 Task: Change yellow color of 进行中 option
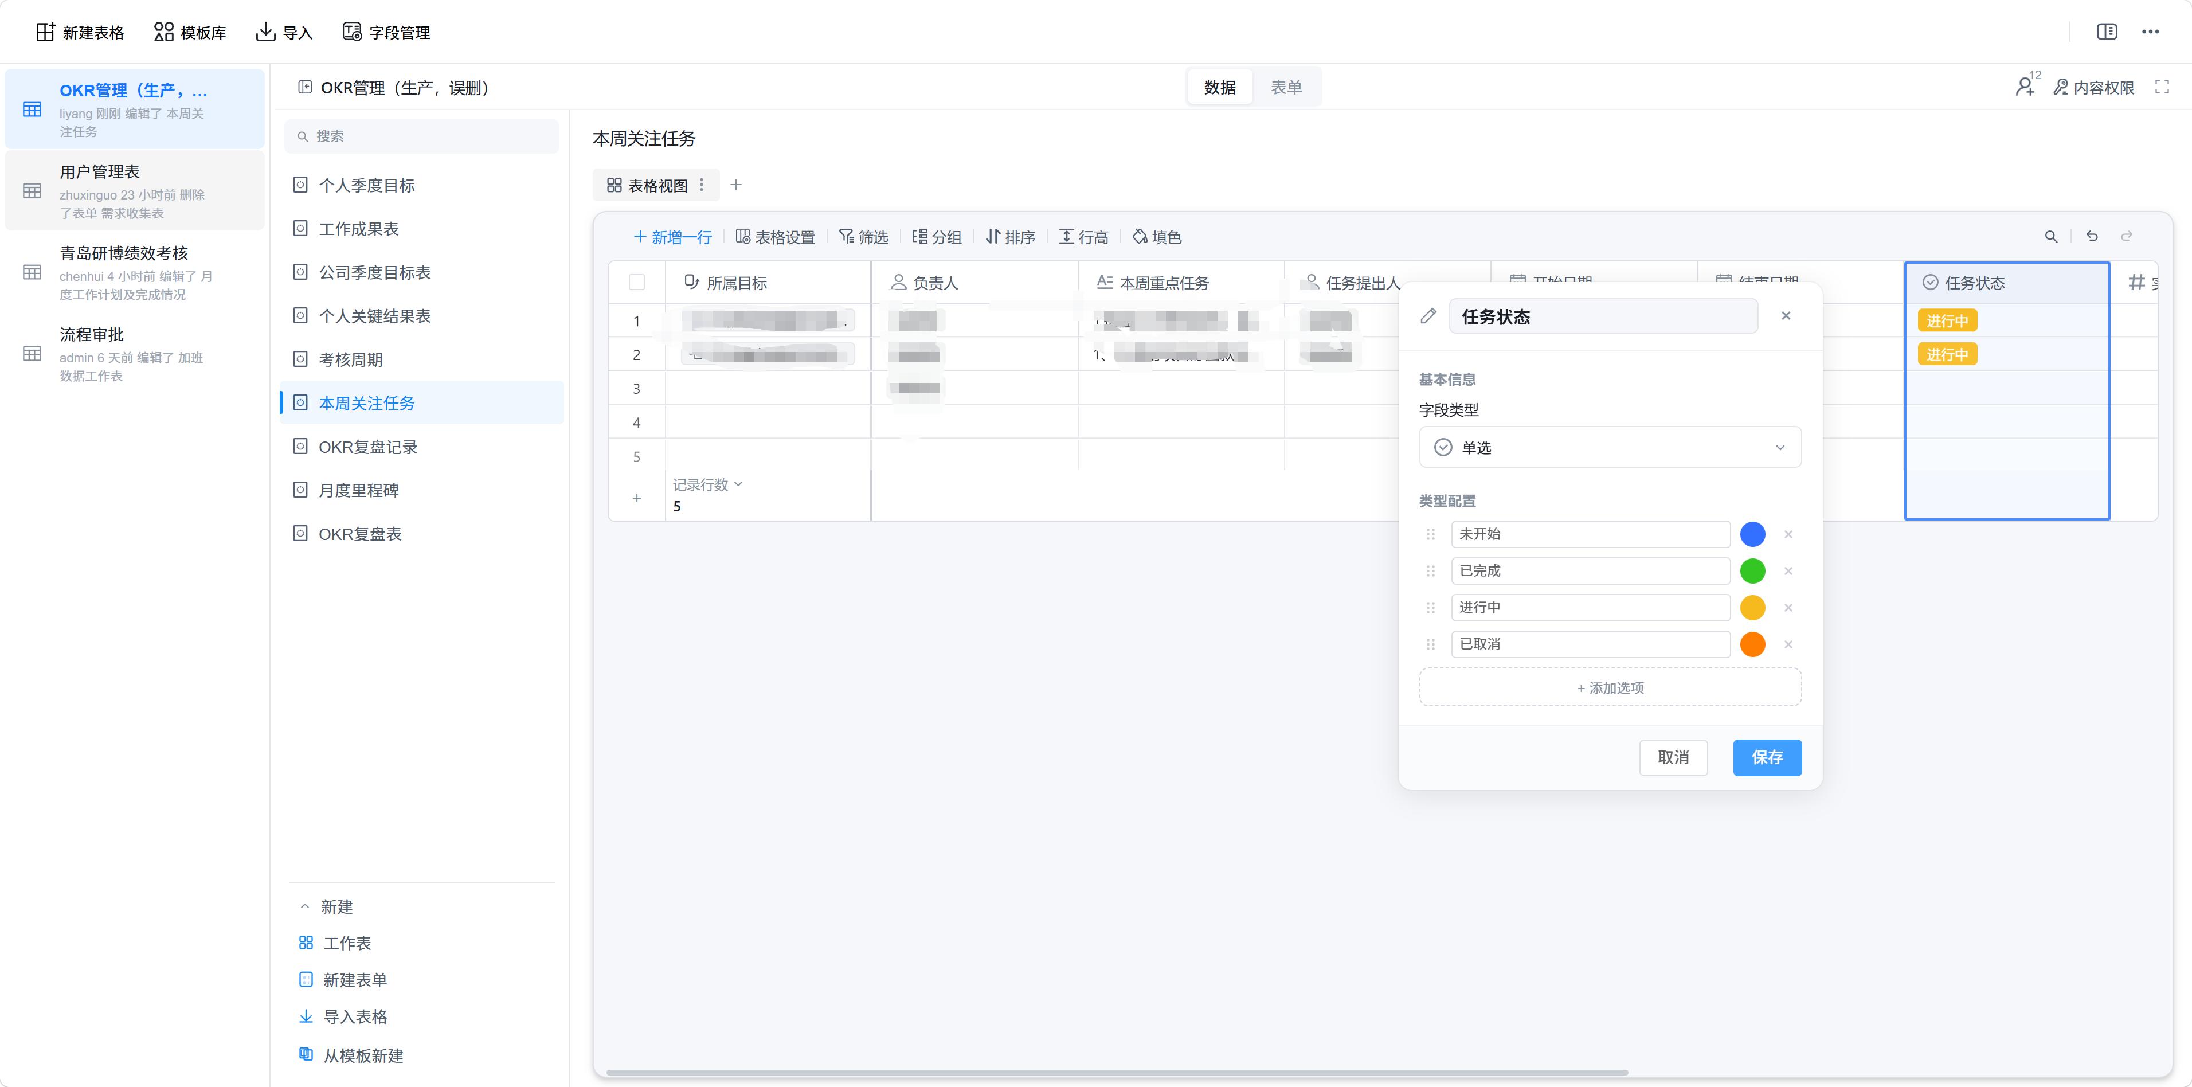pyautogui.click(x=1752, y=607)
